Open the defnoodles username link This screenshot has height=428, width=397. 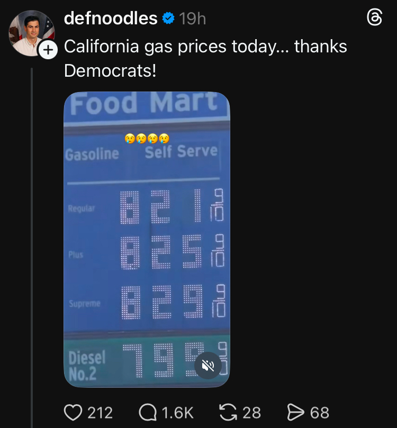(110, 19)
